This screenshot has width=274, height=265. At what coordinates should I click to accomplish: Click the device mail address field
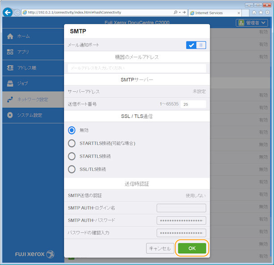coord(137,68)
